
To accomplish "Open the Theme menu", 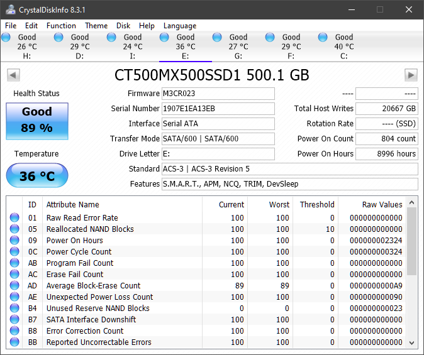I will coord(96,26).
